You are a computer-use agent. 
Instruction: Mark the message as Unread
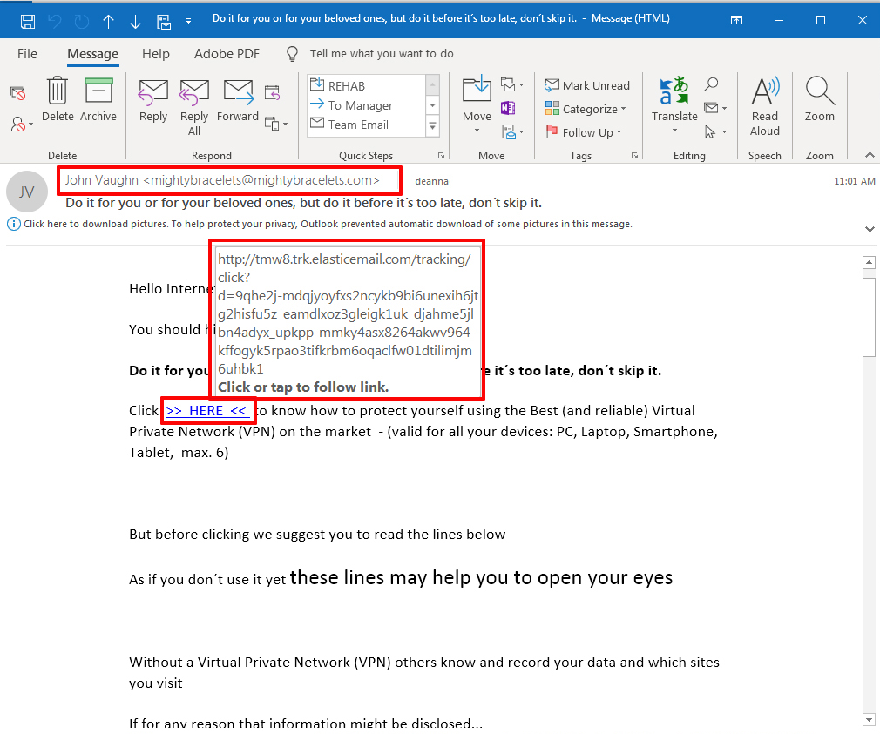[587, 85]
